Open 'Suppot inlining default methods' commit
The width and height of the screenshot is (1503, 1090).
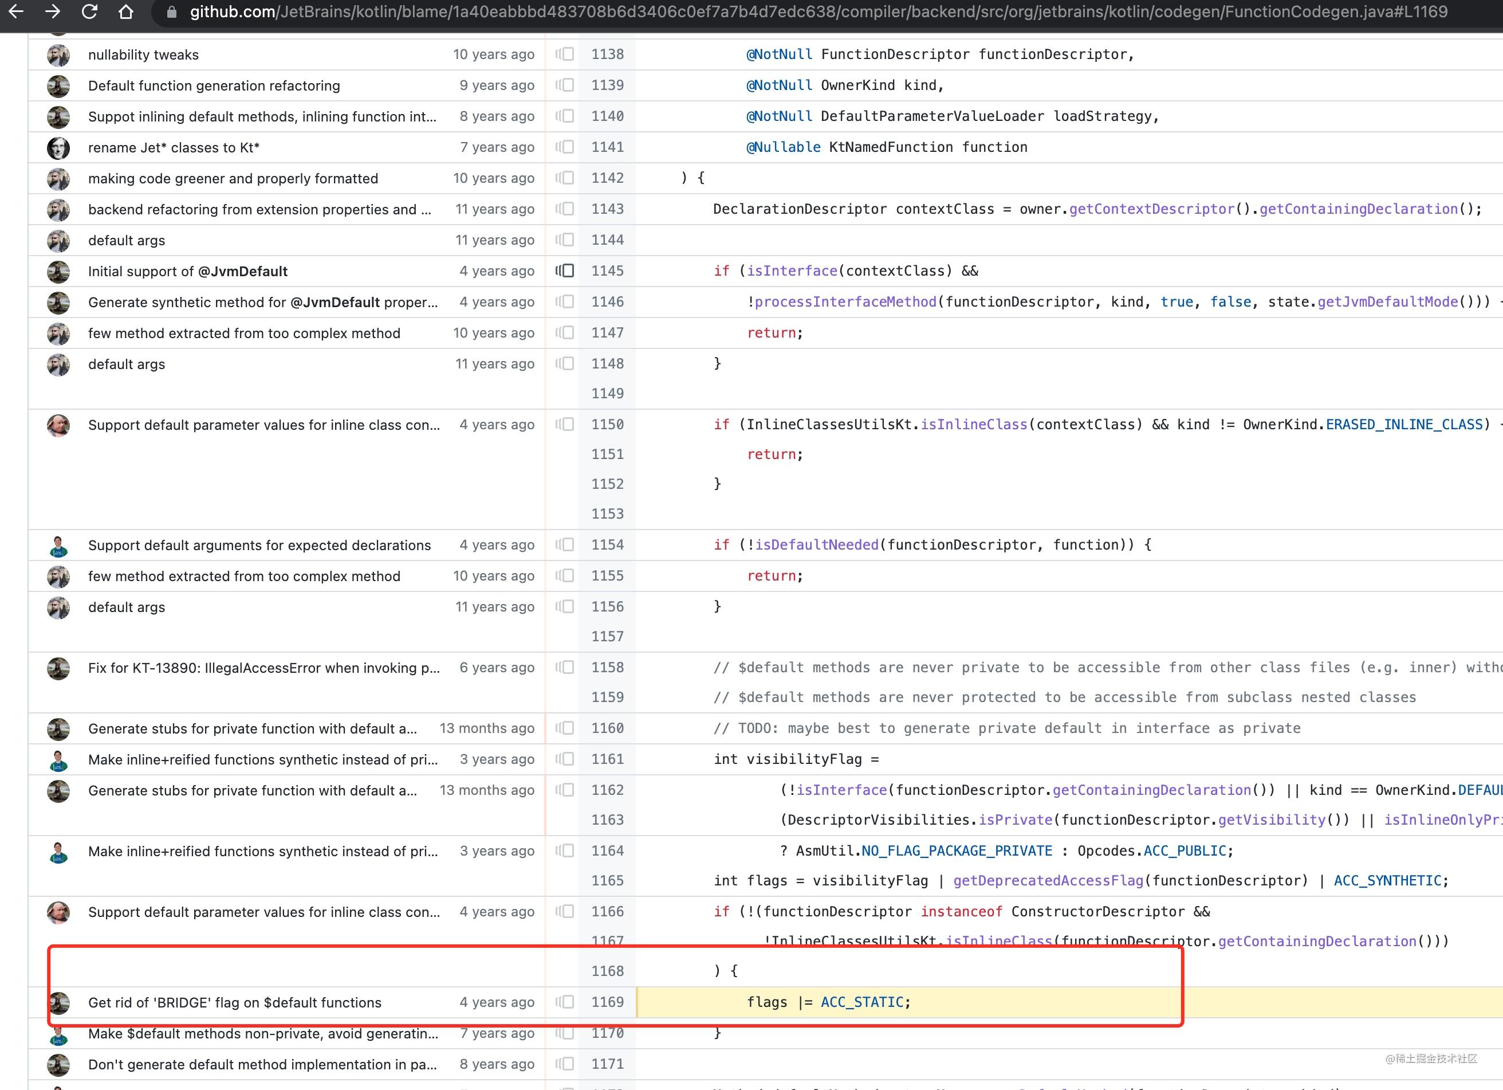(262, 117)
